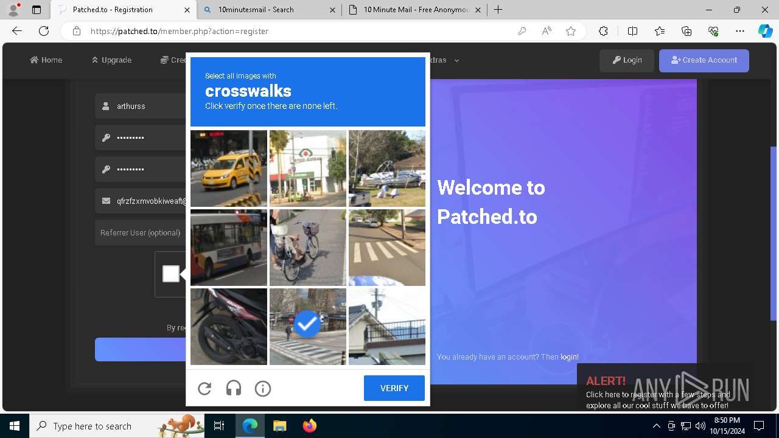Open Copilot sidebar icon

[x=765, y=31]
